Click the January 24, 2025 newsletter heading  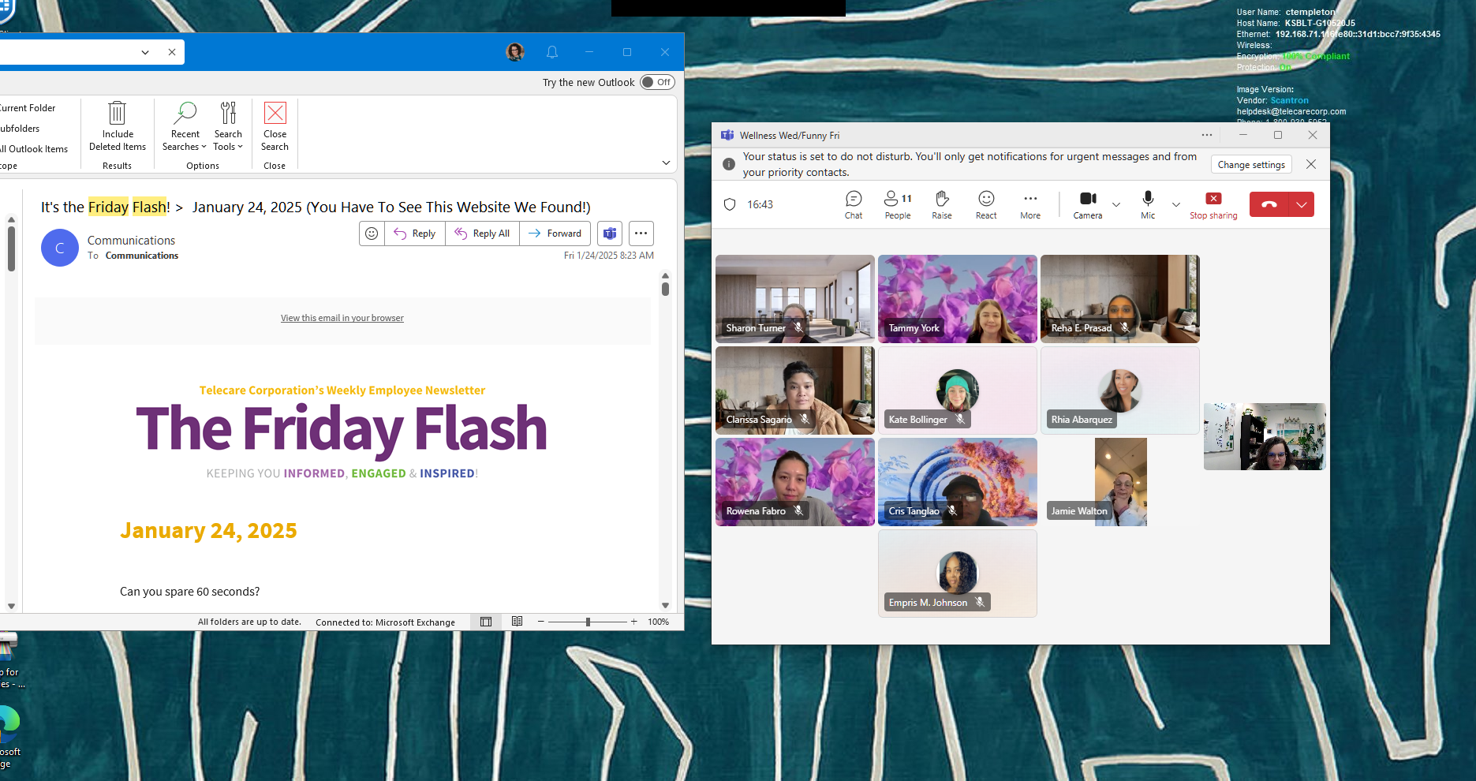pos(208,531)
